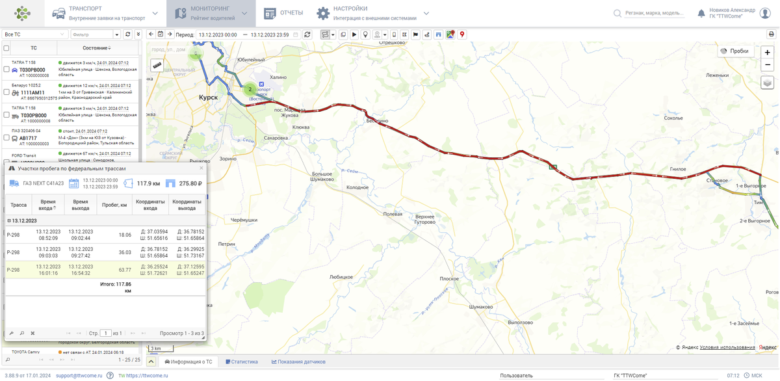Tick the checkbox for the first T030PB000
The height and width of the screenshot is (381, 780).
point(6,70)
